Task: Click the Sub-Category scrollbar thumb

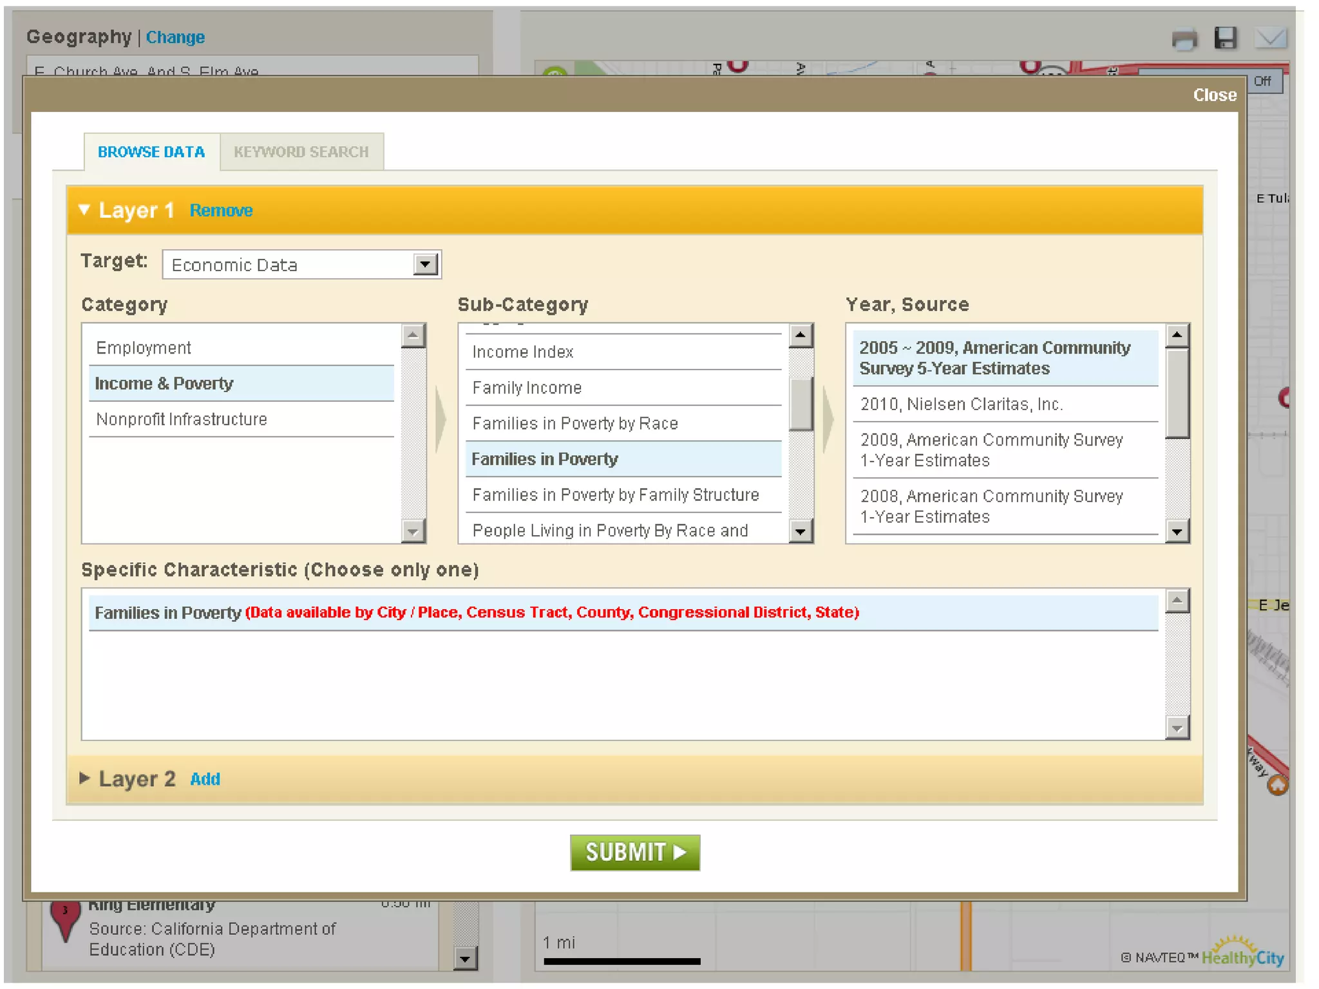Action: point(801,404)
